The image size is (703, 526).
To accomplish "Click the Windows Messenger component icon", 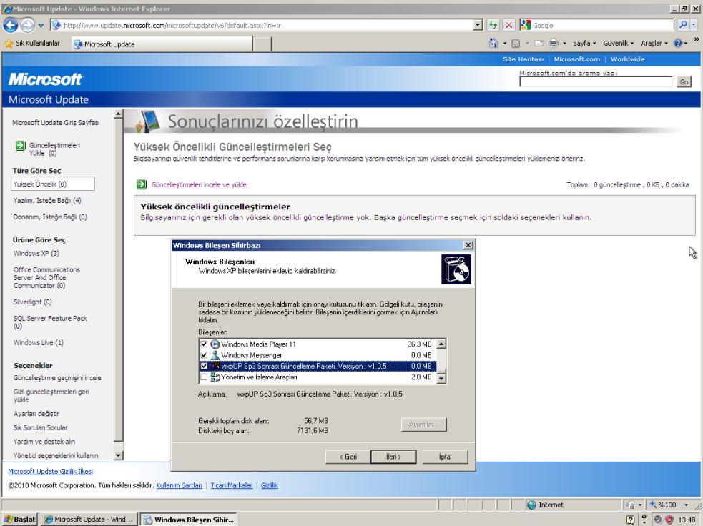I will [x=215, y=355].
